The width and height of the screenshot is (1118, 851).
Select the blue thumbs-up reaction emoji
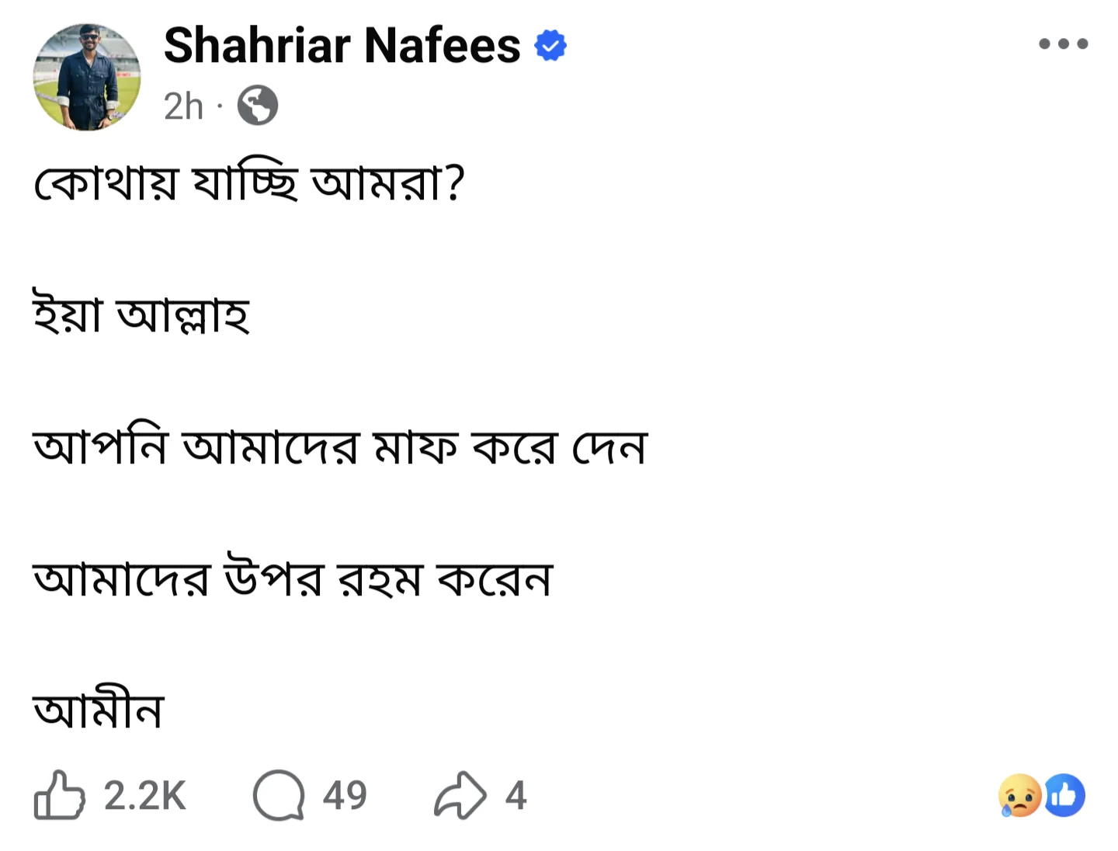click(x=1064, y=794)
